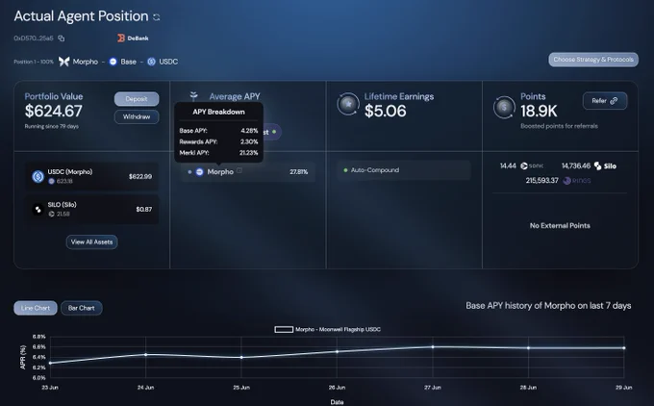The image size is (654, 406).
Task: Click the 27 Jun data point on chart
Action: tap(433, 347)
